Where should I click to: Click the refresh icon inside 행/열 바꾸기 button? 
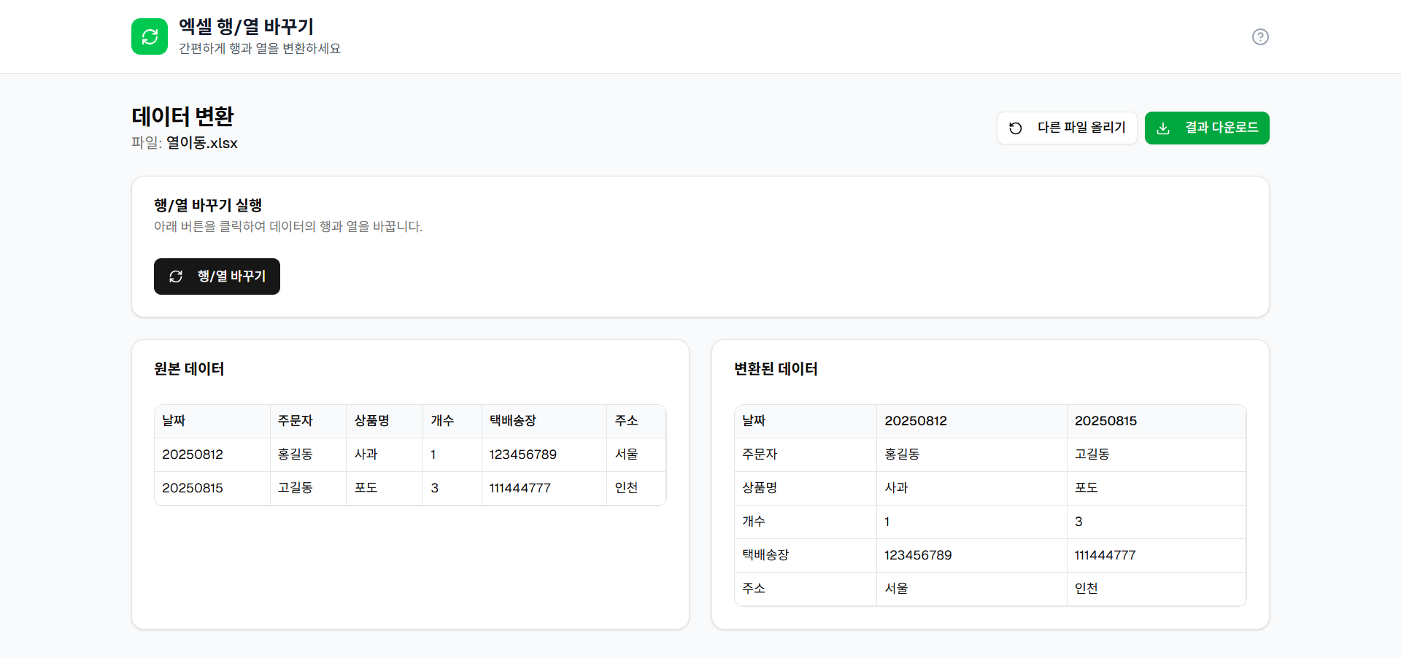click(x=176, y=276)
